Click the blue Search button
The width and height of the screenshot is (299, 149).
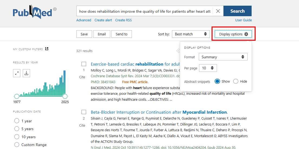(237, 11)
